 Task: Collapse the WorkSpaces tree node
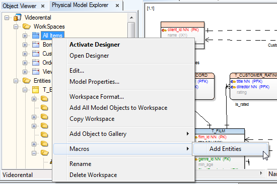point(16,27)
